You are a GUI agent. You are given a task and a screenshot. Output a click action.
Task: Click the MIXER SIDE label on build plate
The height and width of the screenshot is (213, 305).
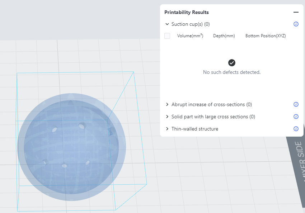tap(299, 161)
